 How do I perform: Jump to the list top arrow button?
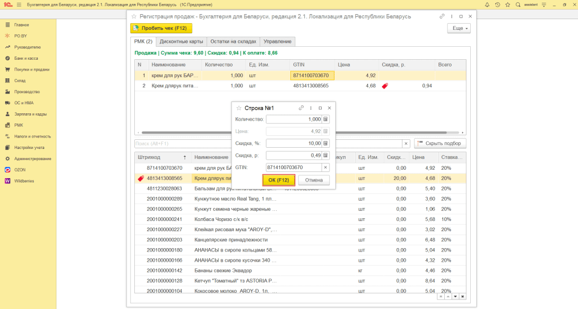point(441,297)
